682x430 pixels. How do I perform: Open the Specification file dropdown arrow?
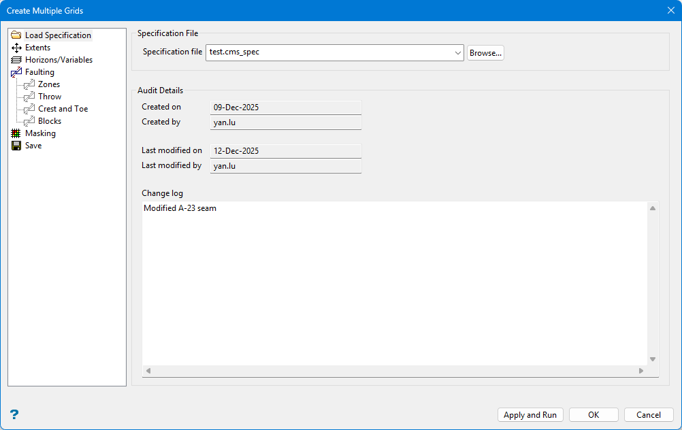pos(457,52)
